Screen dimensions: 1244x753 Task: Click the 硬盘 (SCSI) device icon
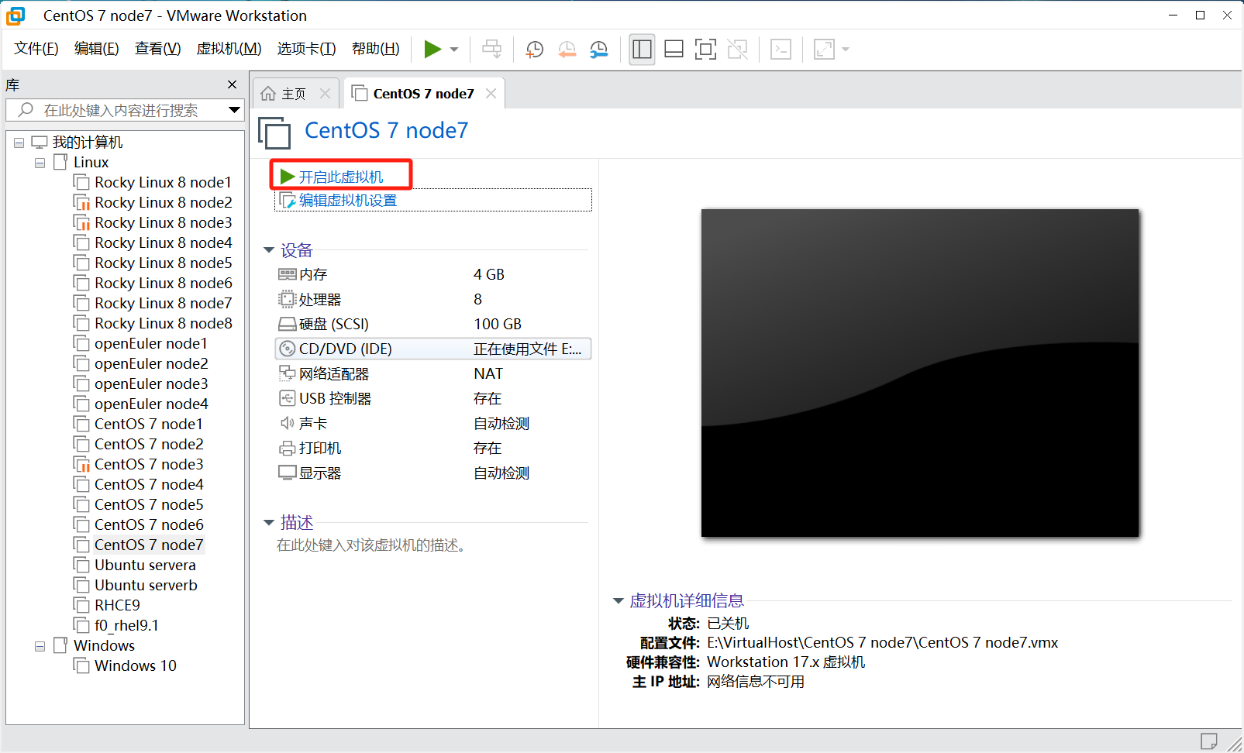(288, 324)
